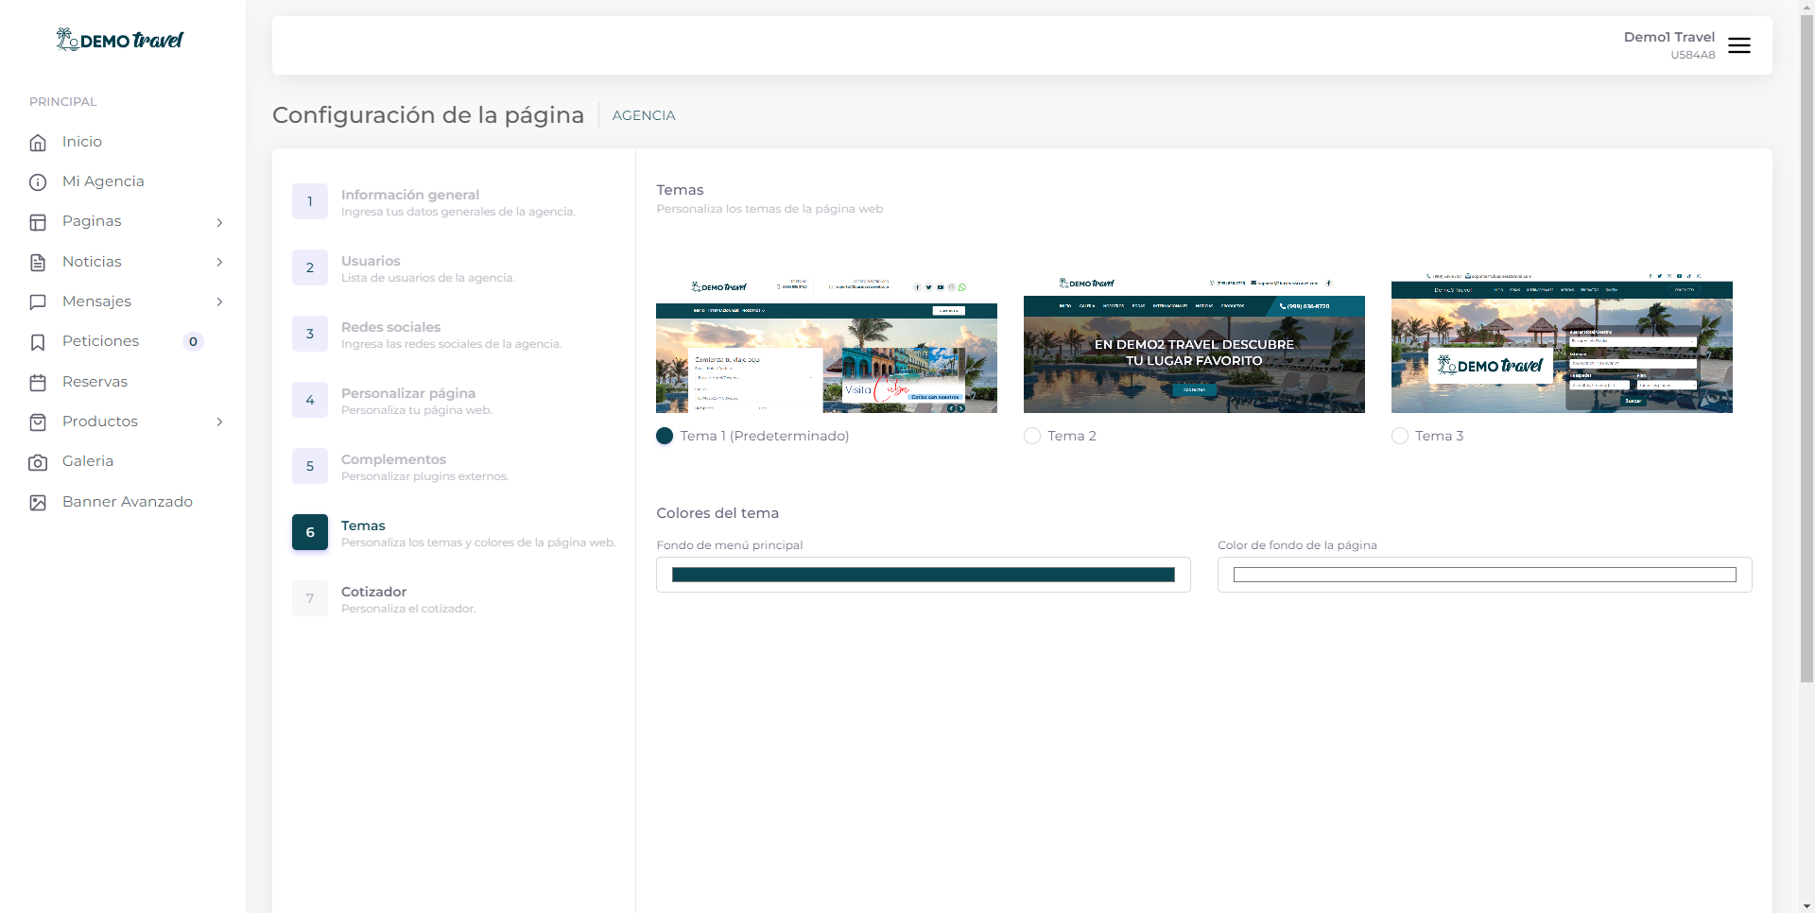Screen dimensions: 1815x913
Task: Go to the Cotizador step
Action: tap(373, 592)
